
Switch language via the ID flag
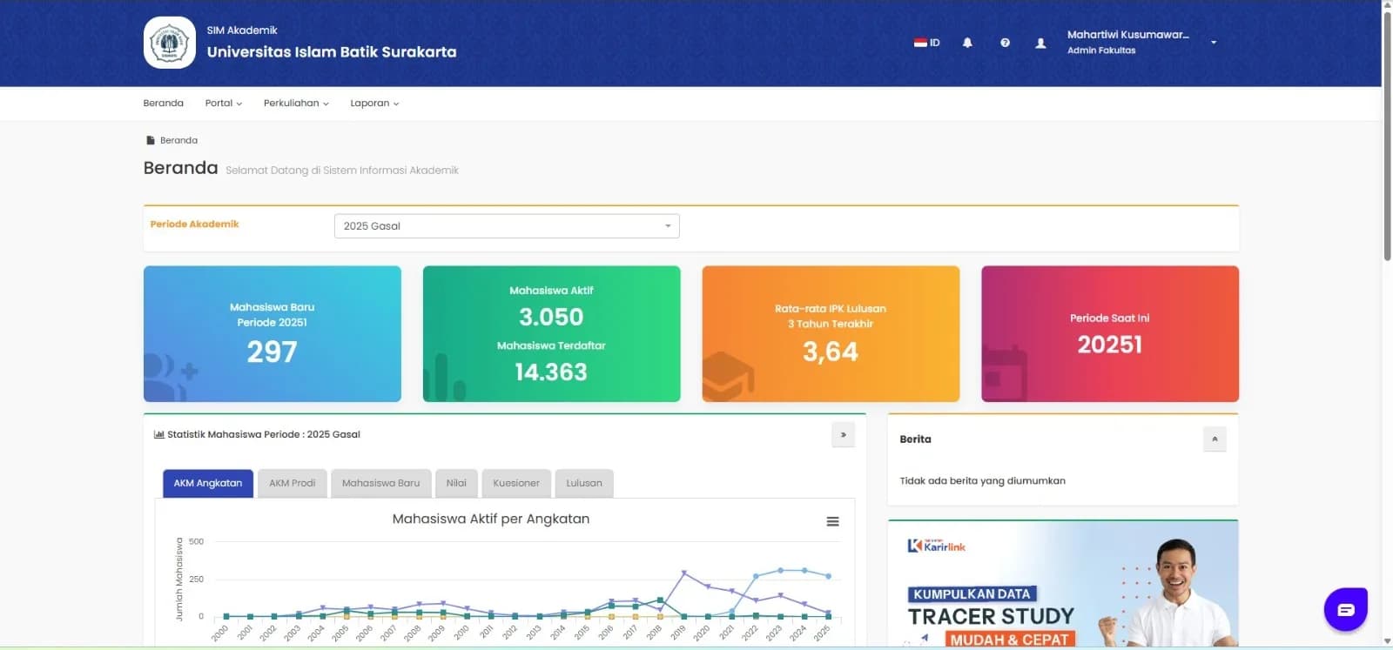click(x=926, y=43)
